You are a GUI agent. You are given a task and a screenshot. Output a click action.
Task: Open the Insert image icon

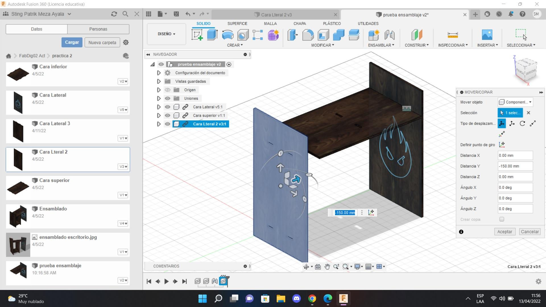[487, 35]
